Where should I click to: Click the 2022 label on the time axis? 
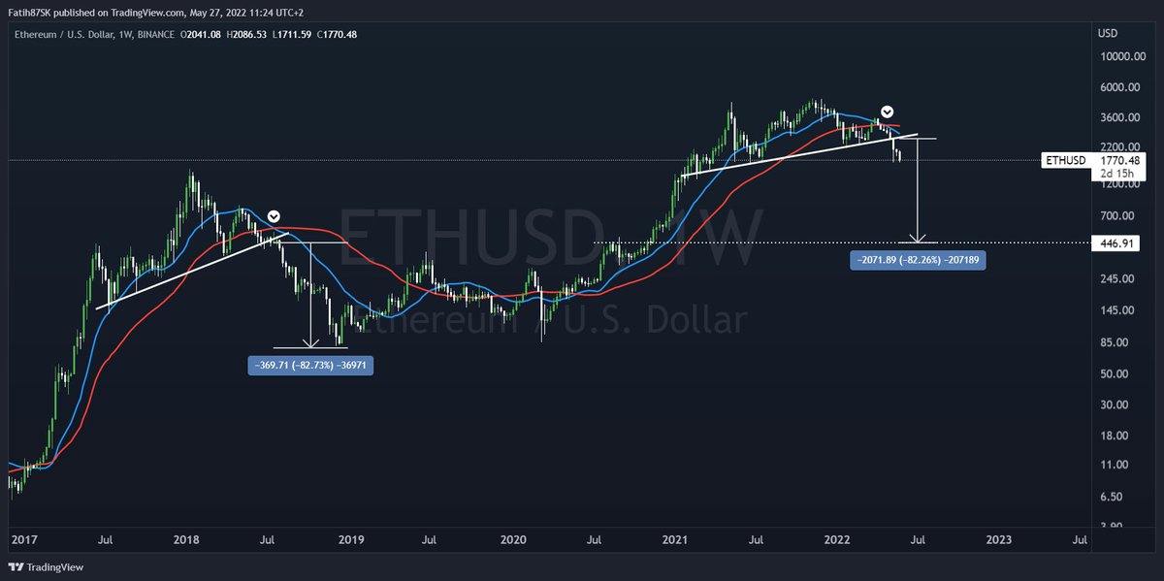pos(836,539)
